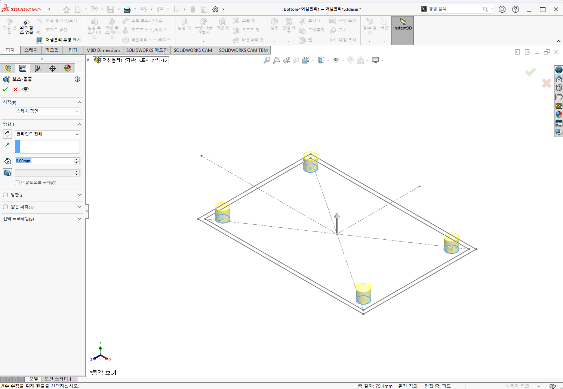Screen dimensions: 563x389
Task: Open the 블라인드 형태 end condition dropdown
Action: pos(47,134)
